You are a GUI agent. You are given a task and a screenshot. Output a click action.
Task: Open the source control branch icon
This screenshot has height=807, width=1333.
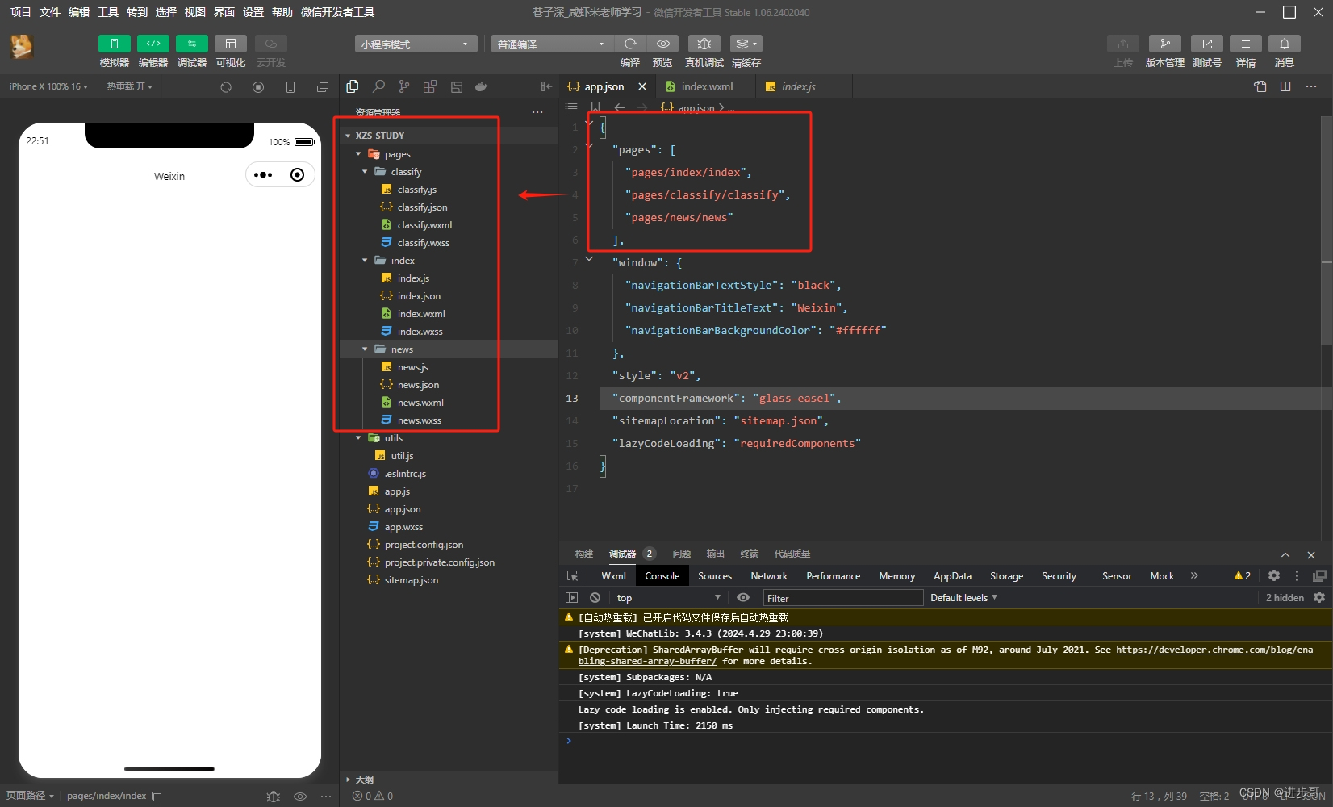pos(404,86)
